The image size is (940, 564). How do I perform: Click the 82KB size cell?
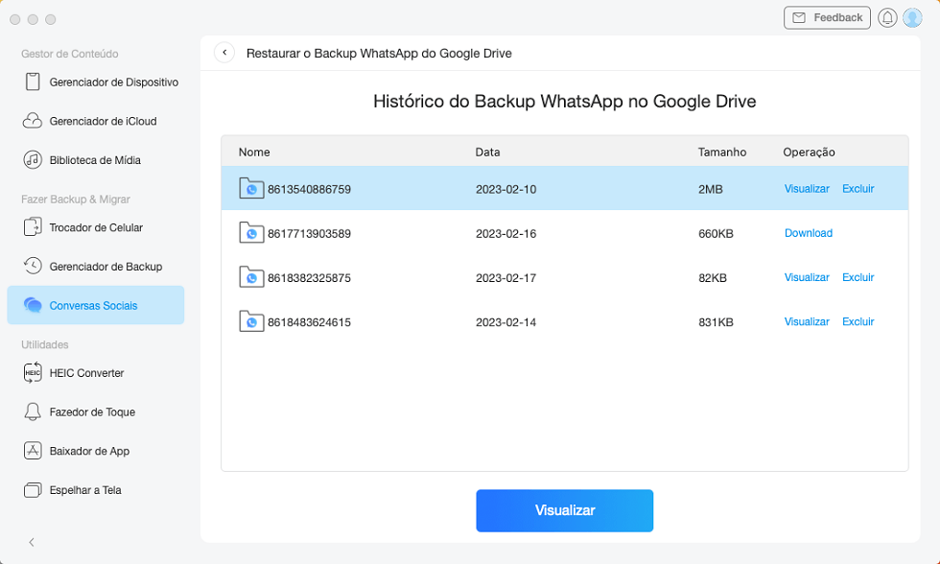[712, 278]
